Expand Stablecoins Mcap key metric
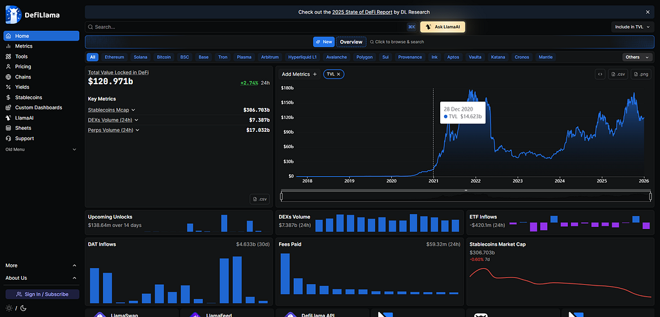The height and width of the screenshot is (317, 660). [x=112, y=110]
